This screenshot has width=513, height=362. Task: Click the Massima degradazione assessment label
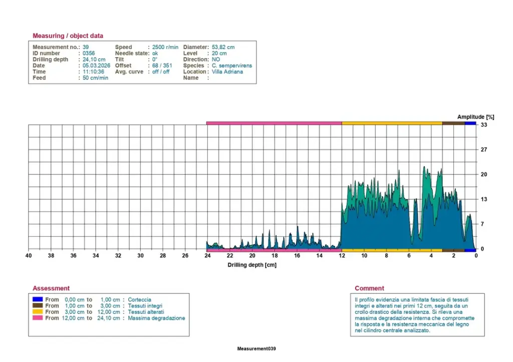coord(156,318)
